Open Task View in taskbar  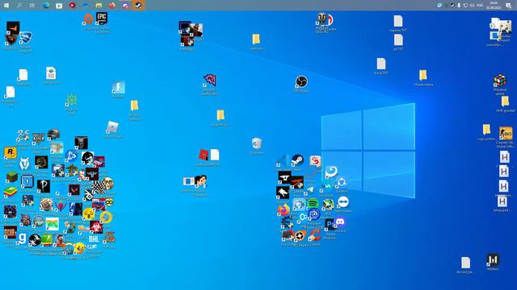click(32, 6)
